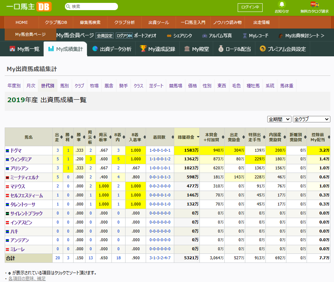Click the club flag icon beside マテウス
334x282 pixels.
(x=8, y=187)
